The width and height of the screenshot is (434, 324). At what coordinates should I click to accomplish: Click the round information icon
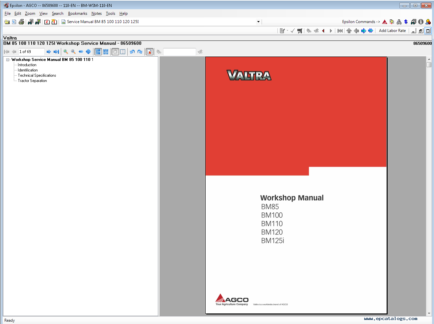click(421, 22)
